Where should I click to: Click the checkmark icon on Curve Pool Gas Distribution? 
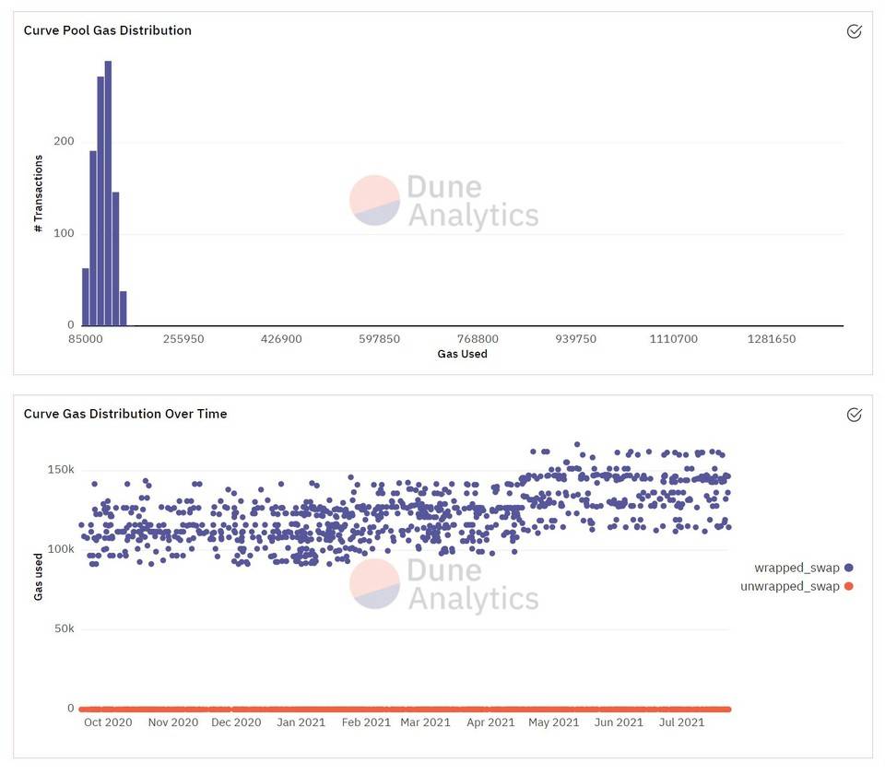coord(854,31)
